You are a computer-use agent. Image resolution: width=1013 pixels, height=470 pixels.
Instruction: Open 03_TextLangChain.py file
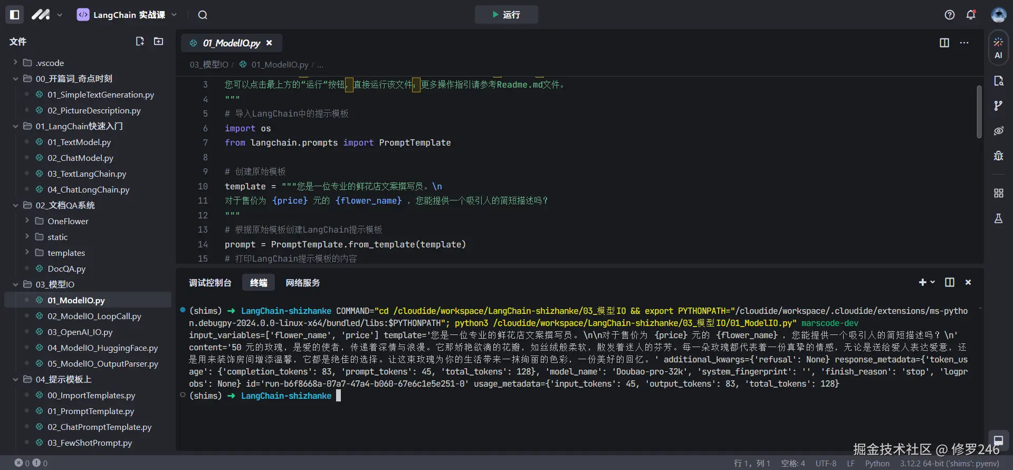pos(88,174)
